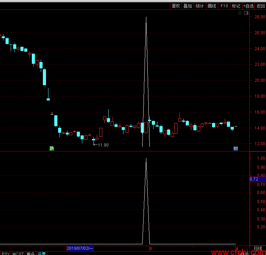Image resolution: width=266 pixels, height=255 pixels.
Task: Open the 叠加 overlay option
Action: click(188, 6)
